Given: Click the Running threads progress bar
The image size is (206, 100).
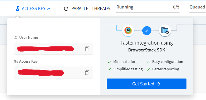Looking at the screenshot, I should (148, 12).
